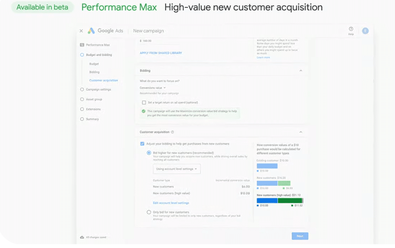
Task: Click the Performance Max campaign icon
Action: tap(82, 45)
